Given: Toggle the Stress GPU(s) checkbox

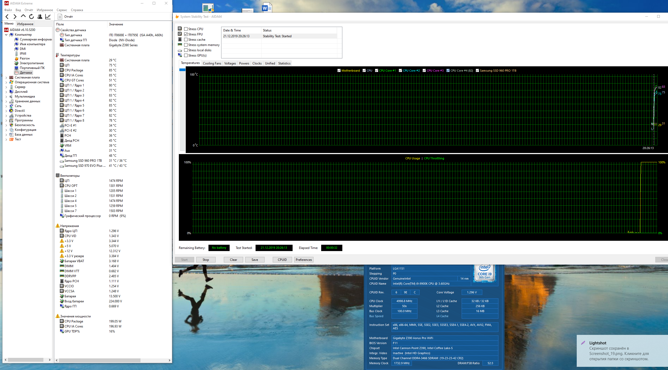Looking at the screenshot, I should tap(186, 55).
